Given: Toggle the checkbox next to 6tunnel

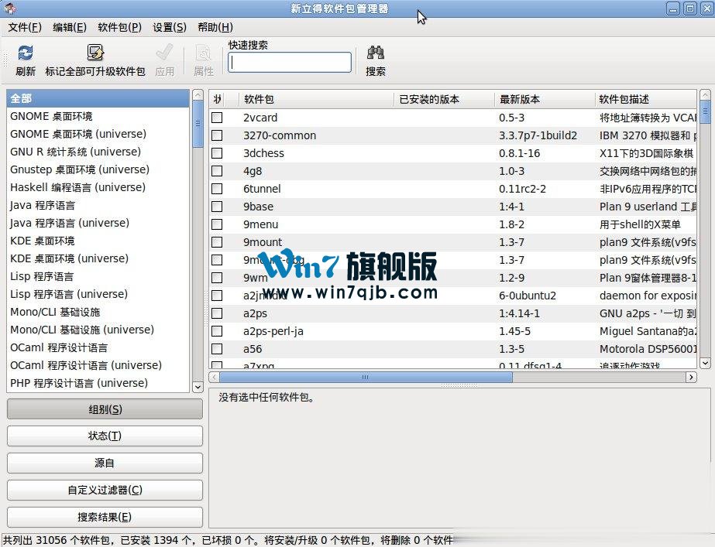Looking at the screenshot, I should point(217,189).
